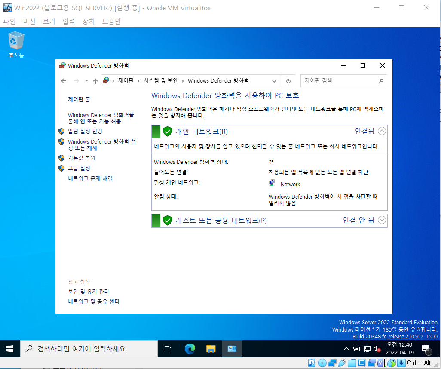The height and width of the screenshot is (369, 441).
Task: Open 앱 또는 기능 허용 link
Action: [101, 118]
